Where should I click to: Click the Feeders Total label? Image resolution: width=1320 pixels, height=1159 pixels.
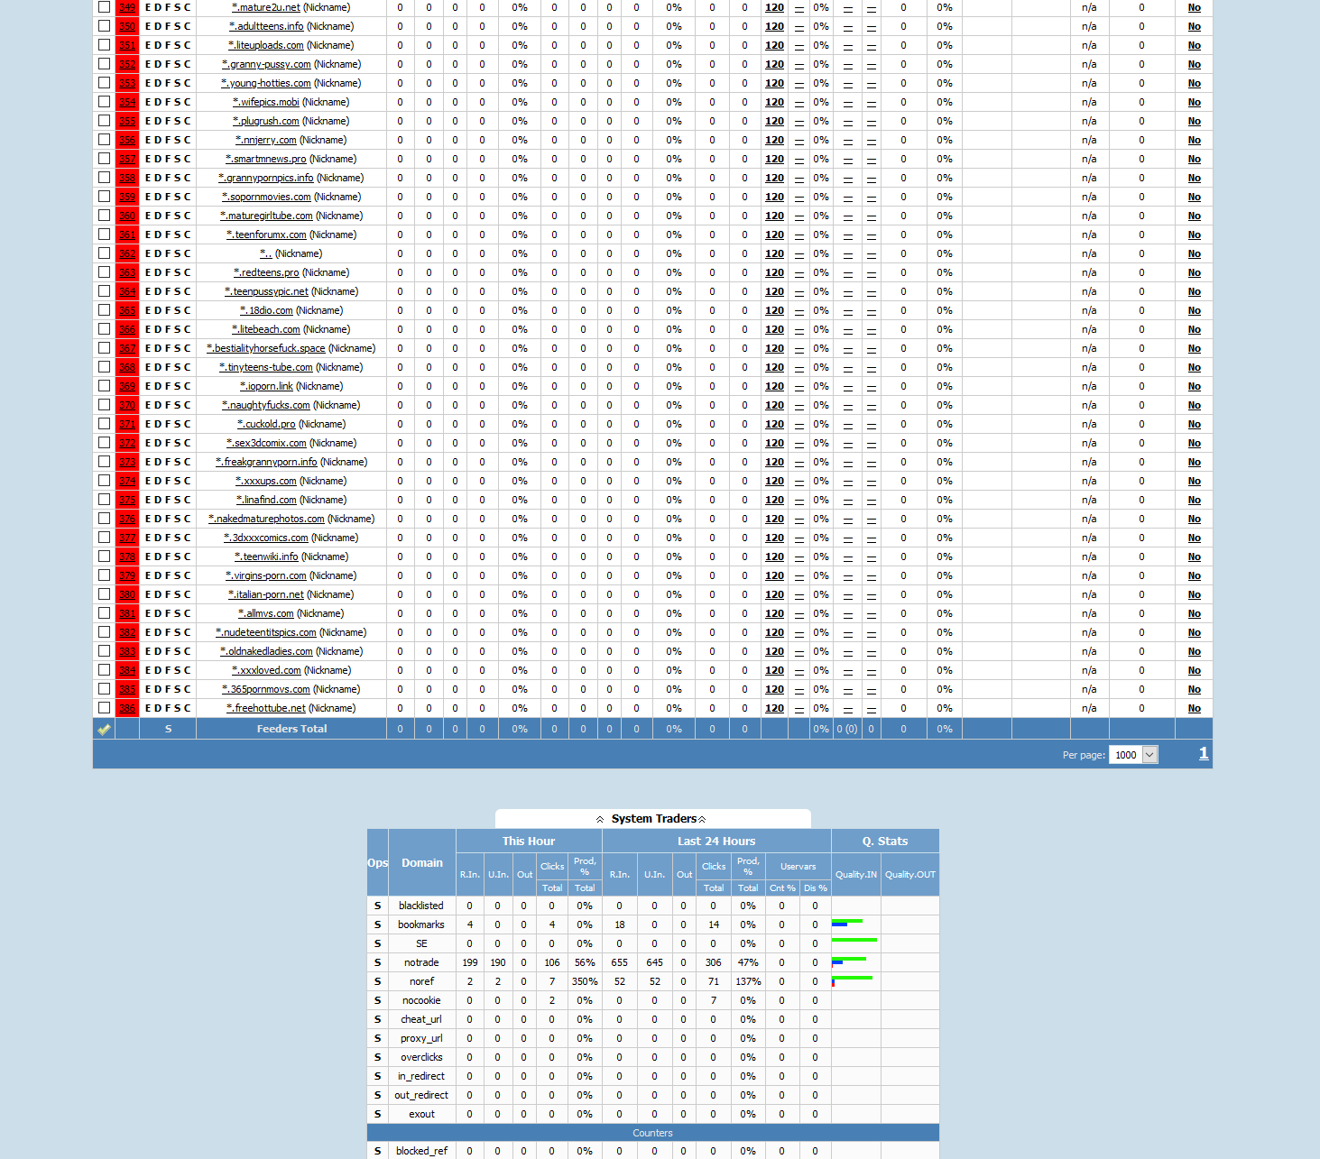[291, 729]
